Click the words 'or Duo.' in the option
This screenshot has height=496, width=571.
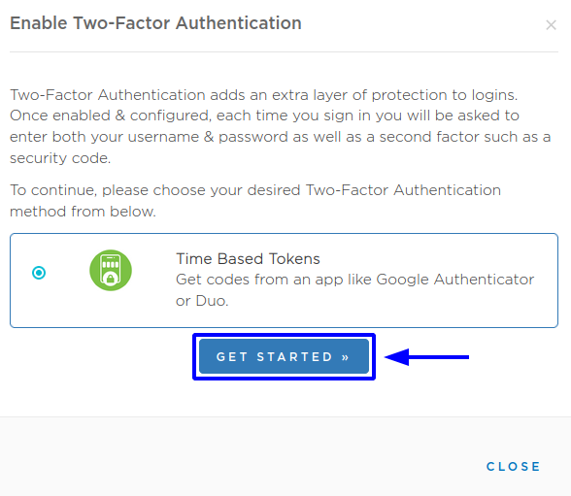[202, 301]
